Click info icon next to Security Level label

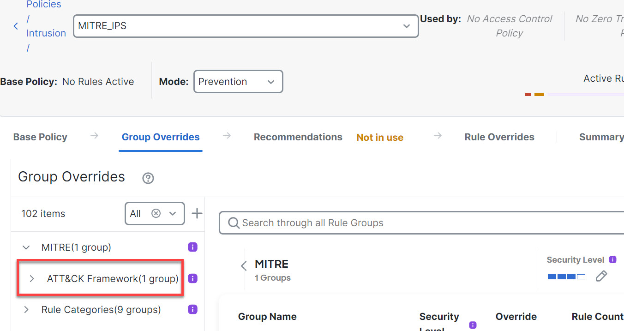(612, 259)
